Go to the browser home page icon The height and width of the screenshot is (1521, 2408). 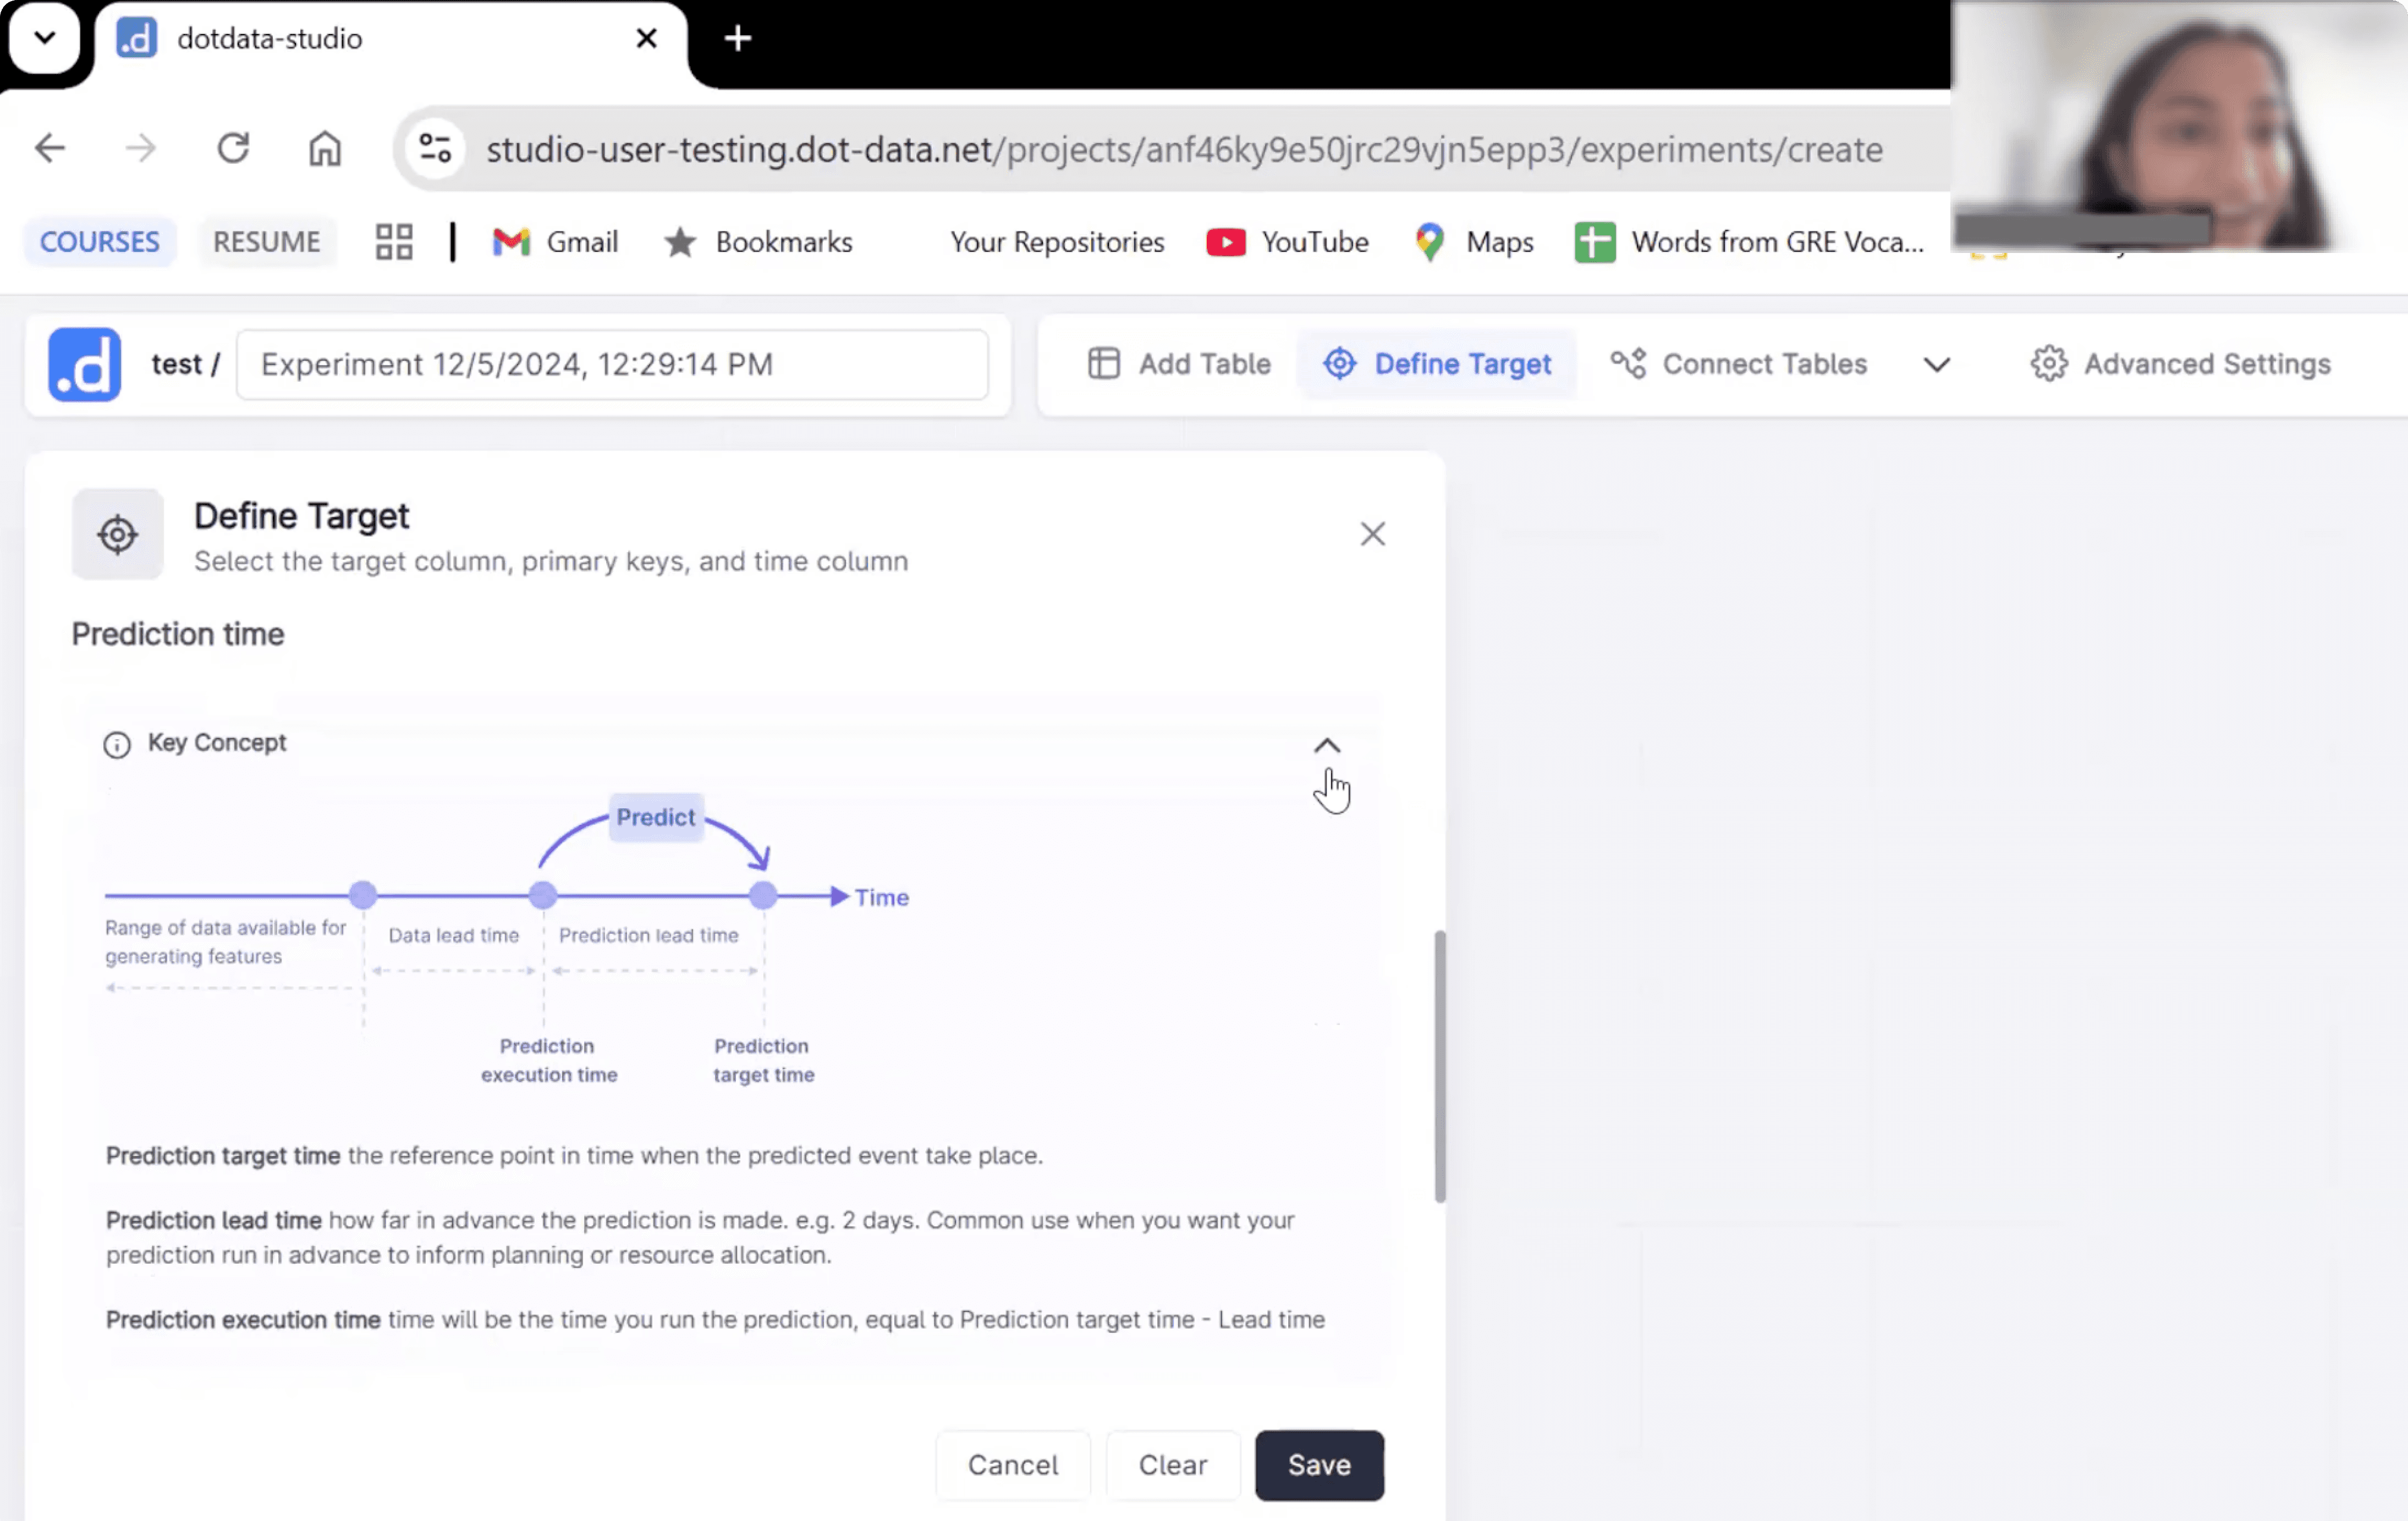pyautogui.click(x=324, y=149)
